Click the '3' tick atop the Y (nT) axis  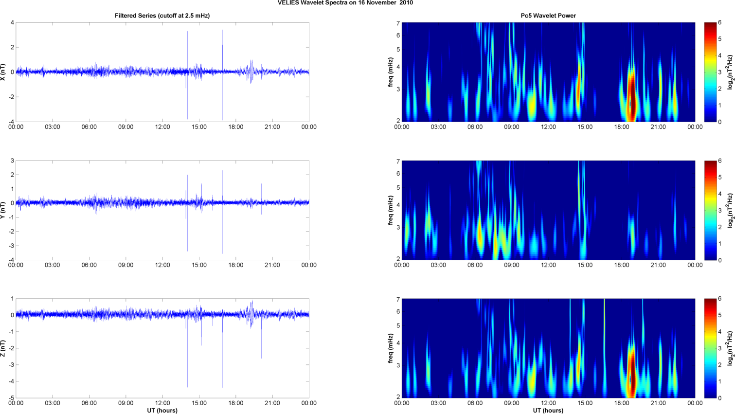click(x=12, y=161)
